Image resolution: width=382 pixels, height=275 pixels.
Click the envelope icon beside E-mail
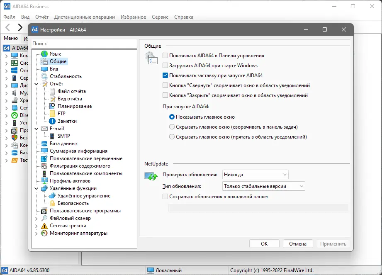click(44, 129)
